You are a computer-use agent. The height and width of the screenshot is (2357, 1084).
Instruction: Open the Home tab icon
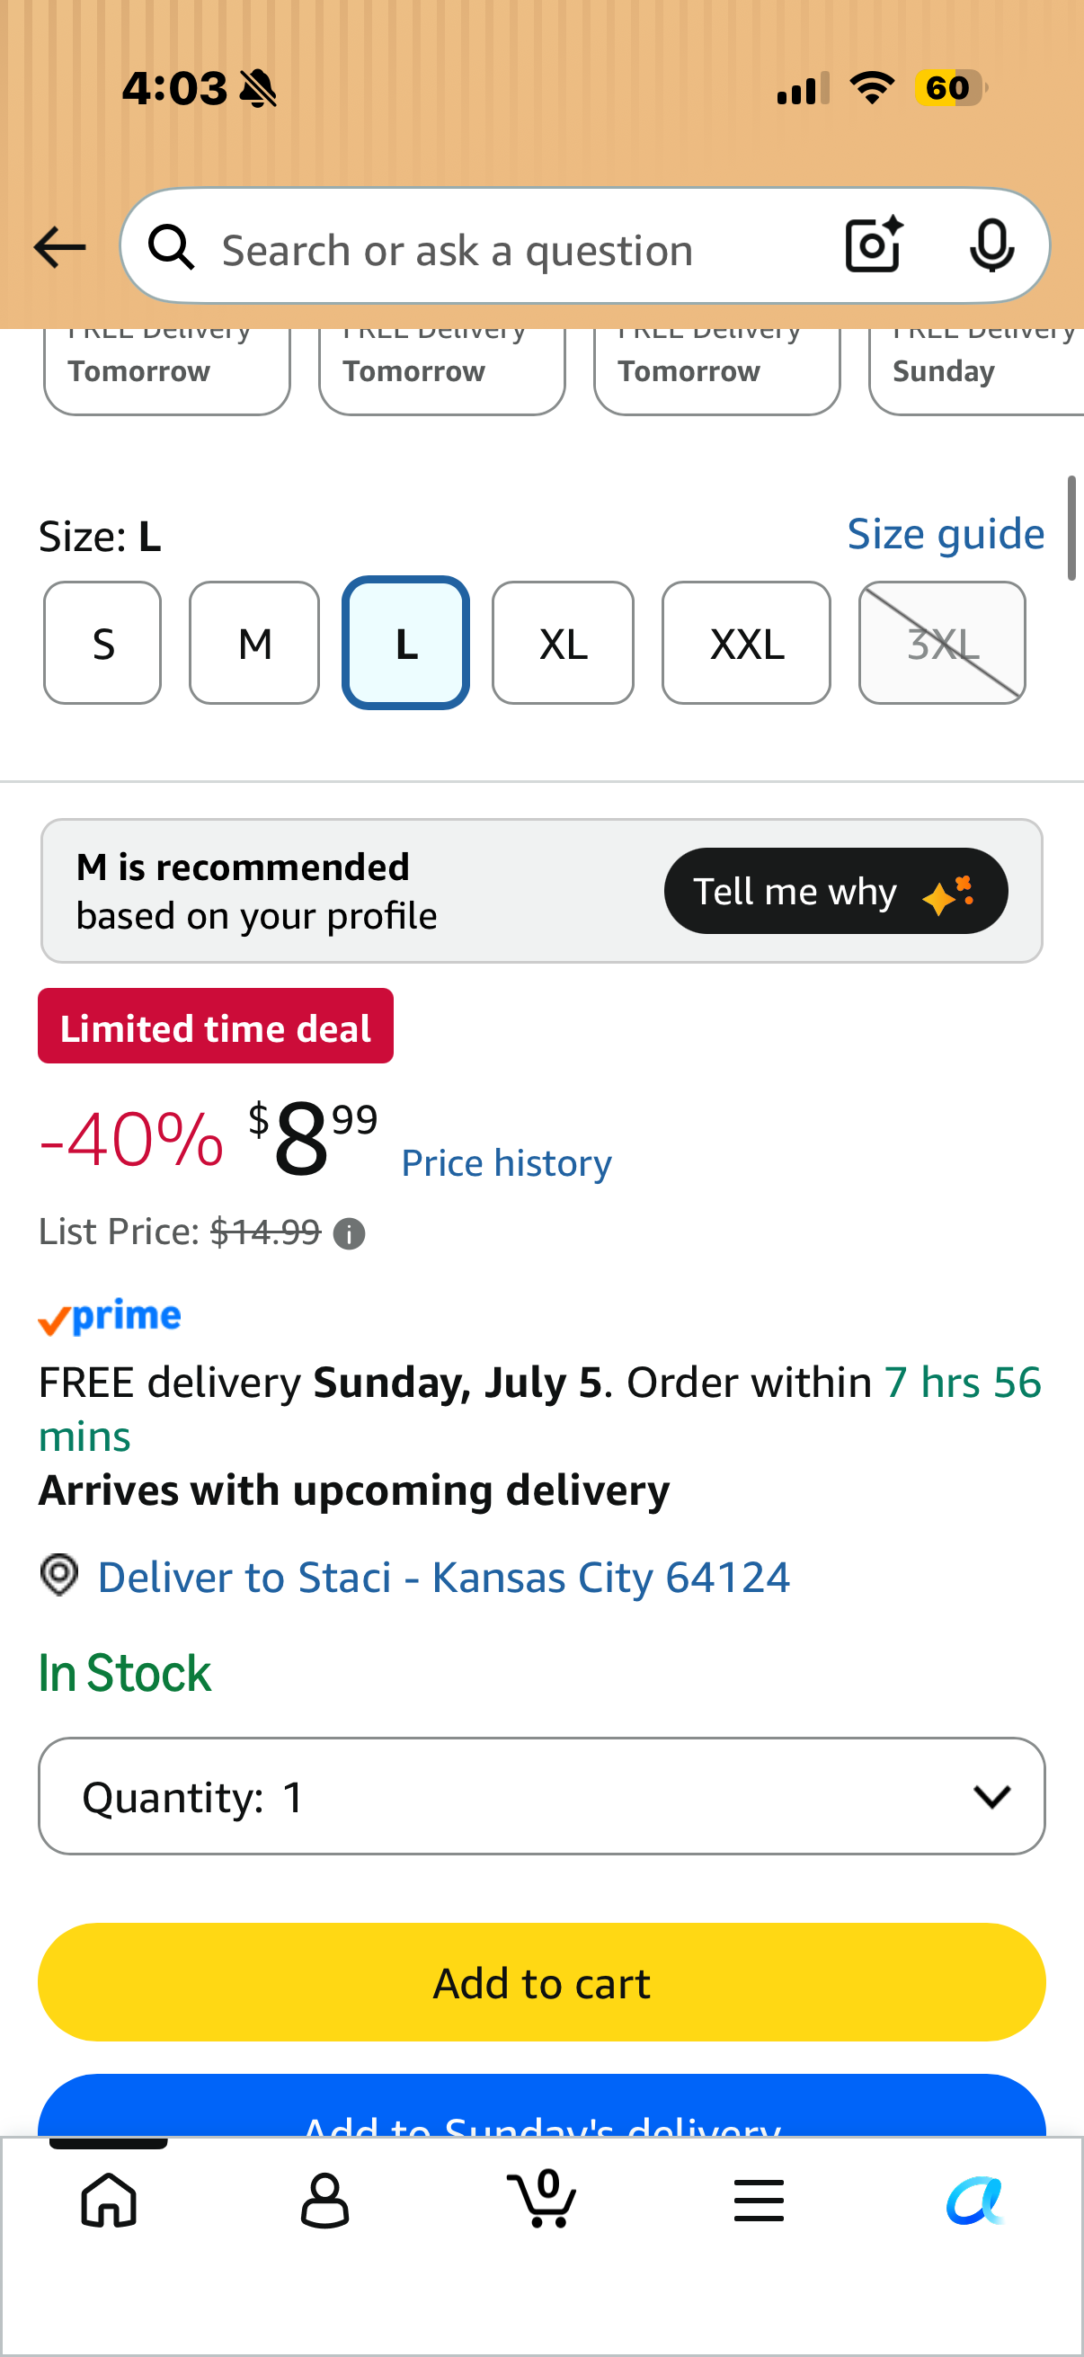(109, 2200)
